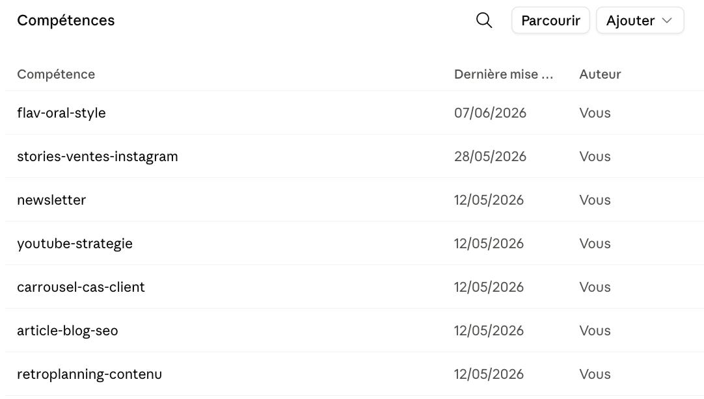Select the newsletter skill row
The width and height of the screenshot is (704, 399).
point(354,199)
